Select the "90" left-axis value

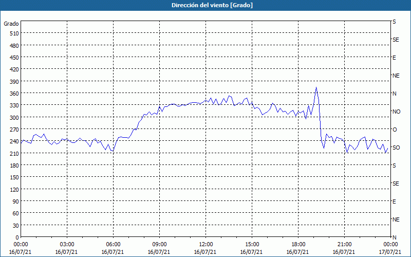click(16, 201)
